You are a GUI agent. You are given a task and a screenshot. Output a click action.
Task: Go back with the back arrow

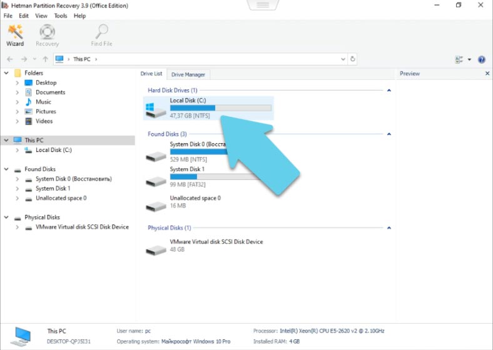[10, 59]
